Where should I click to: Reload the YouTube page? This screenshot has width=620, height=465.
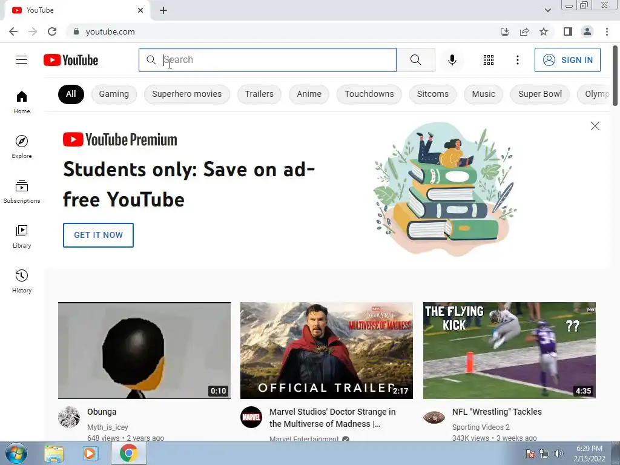(x=52, y=31)
